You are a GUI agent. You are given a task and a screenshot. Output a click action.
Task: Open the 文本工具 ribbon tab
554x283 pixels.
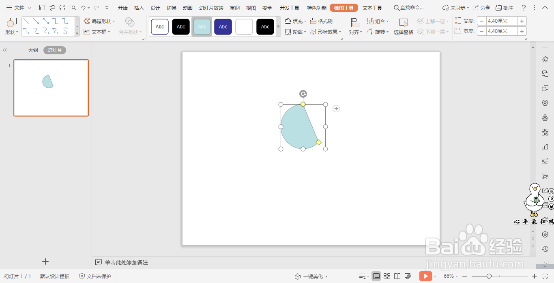tap(372, 8)
